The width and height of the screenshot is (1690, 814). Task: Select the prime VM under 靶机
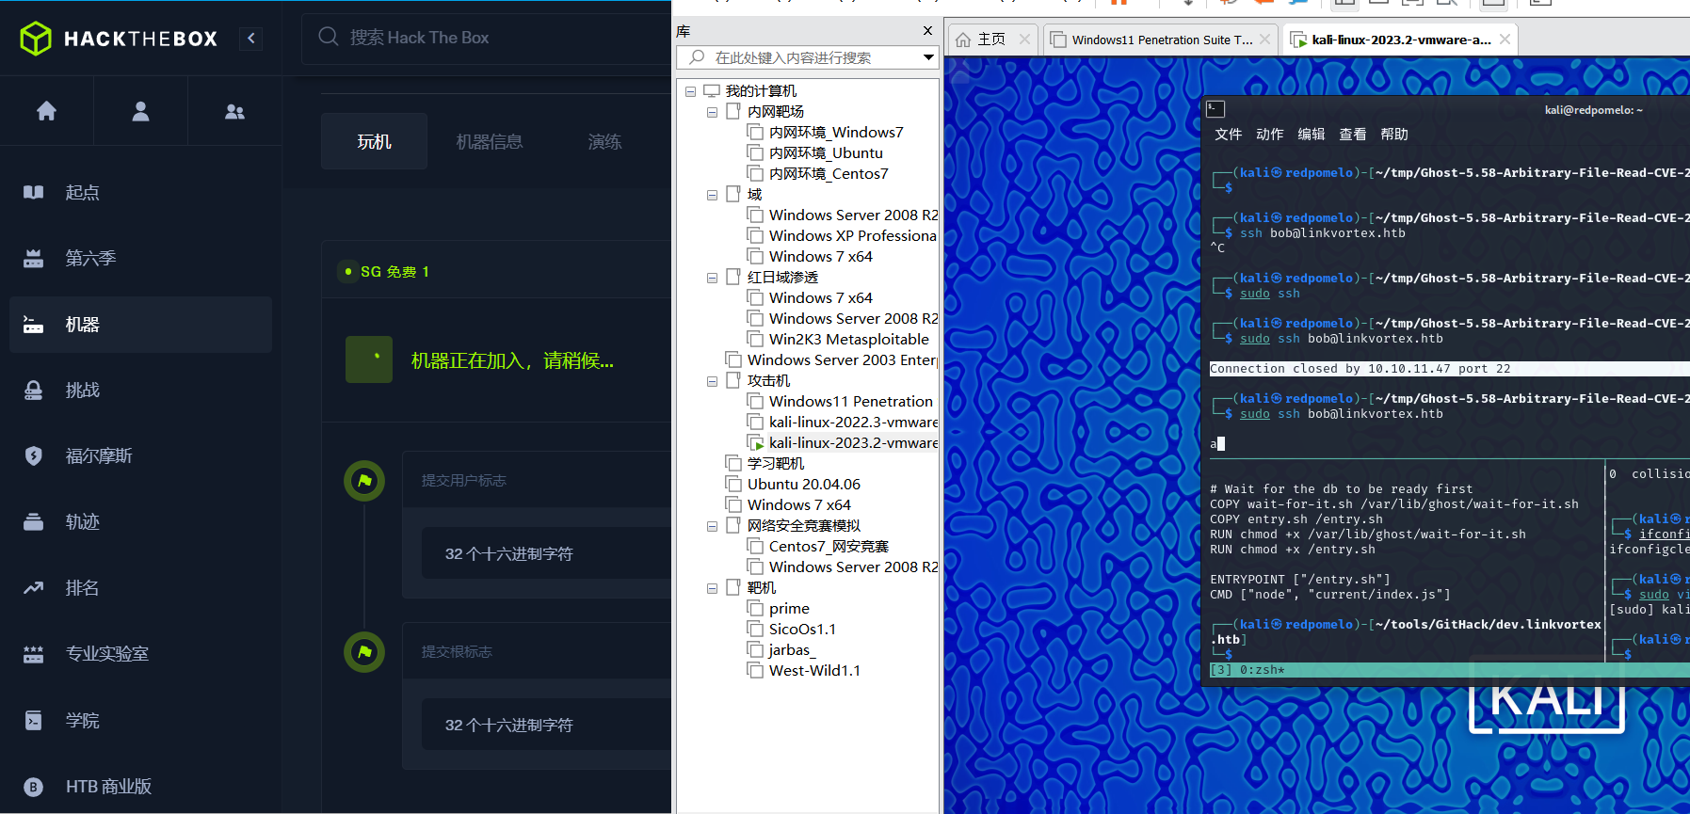(789, 609)
